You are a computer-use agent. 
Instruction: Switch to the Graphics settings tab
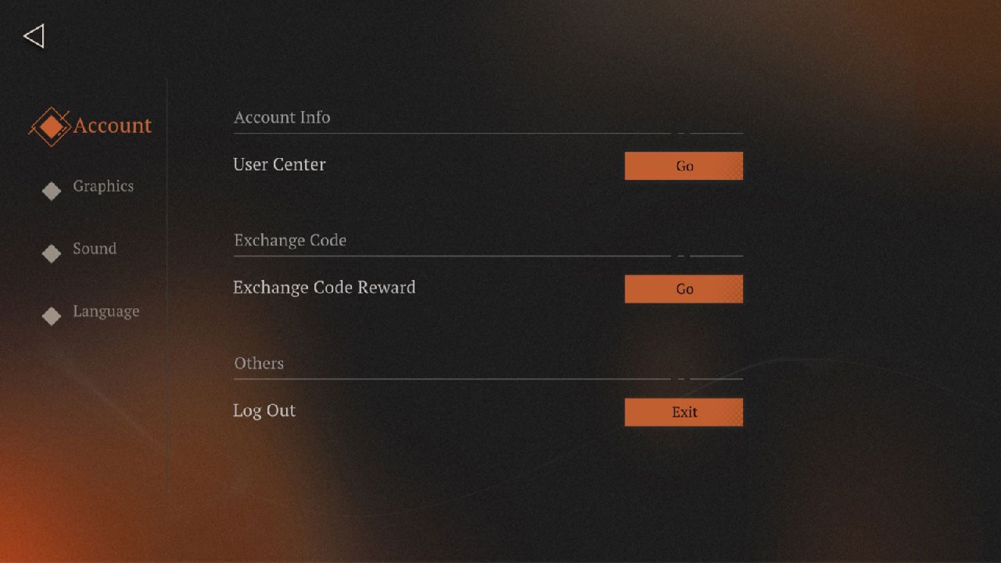click(x=102, y=186)
